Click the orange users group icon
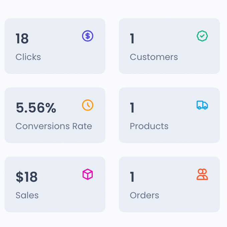227x227 pixels. (202, 174)
